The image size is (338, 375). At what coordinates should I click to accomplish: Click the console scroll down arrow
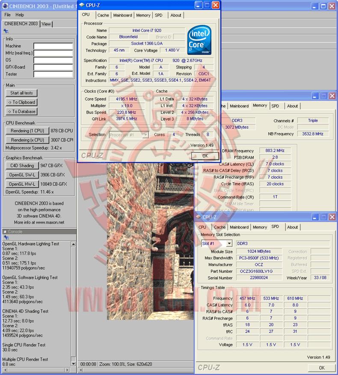pyautogui.click(x=74, y=364)
